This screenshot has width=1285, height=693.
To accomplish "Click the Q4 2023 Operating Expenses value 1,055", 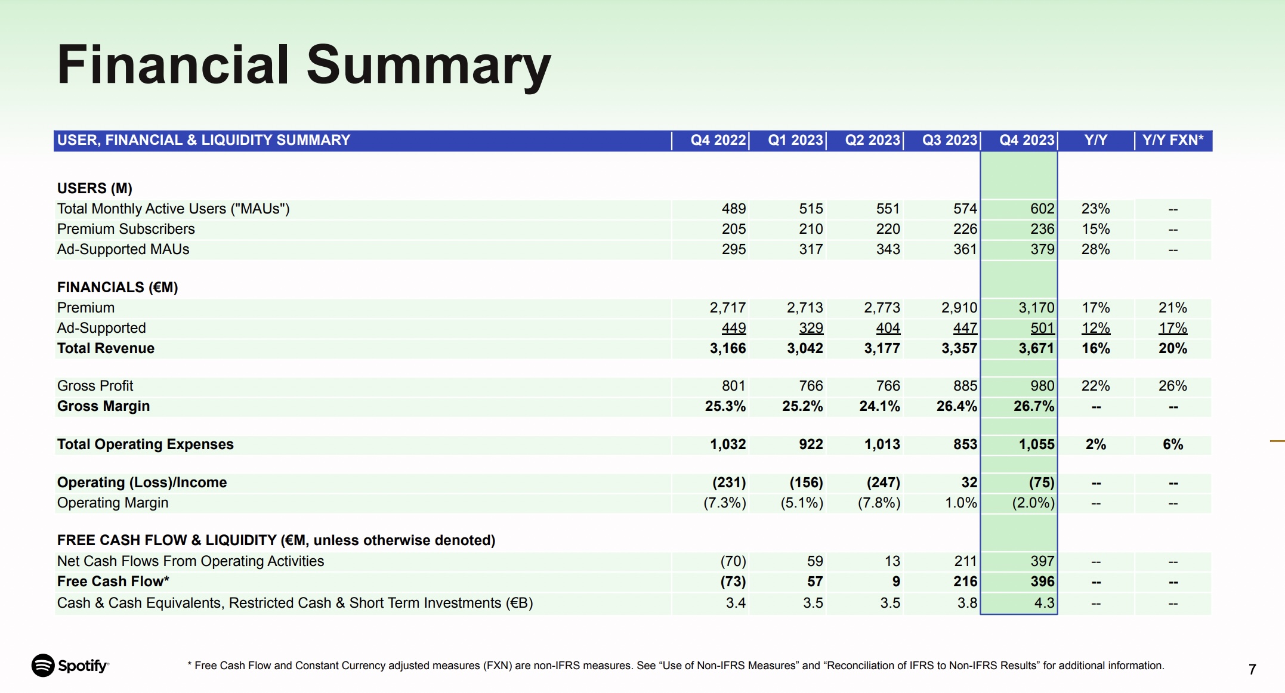I will (x=1036, y=444).
